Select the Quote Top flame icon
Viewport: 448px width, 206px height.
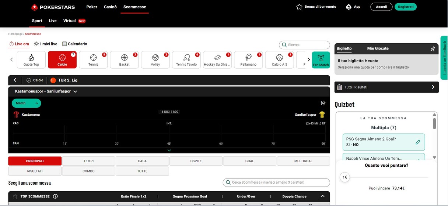[x=31, y=58]
